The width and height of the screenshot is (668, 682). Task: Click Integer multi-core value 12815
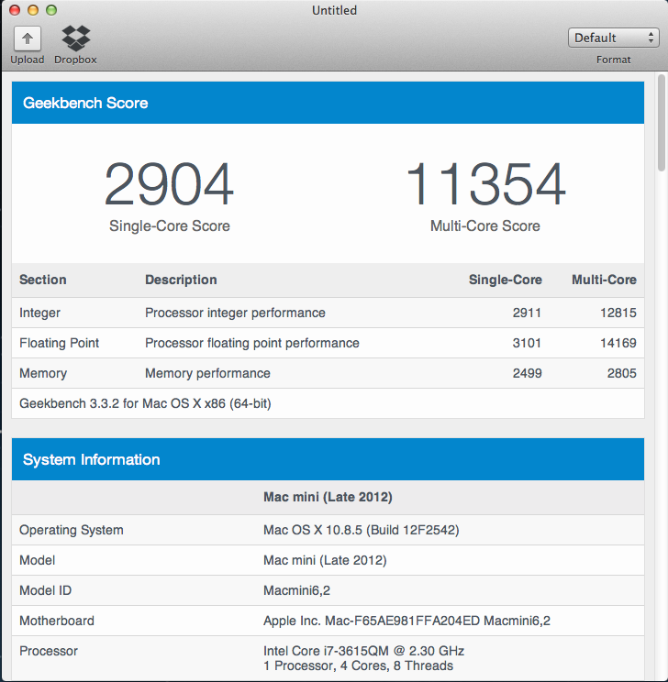point(618,313)
